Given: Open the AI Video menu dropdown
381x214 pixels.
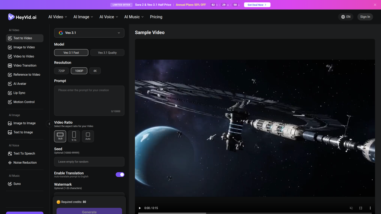Looking at the screenshot, I should [58, 17].
